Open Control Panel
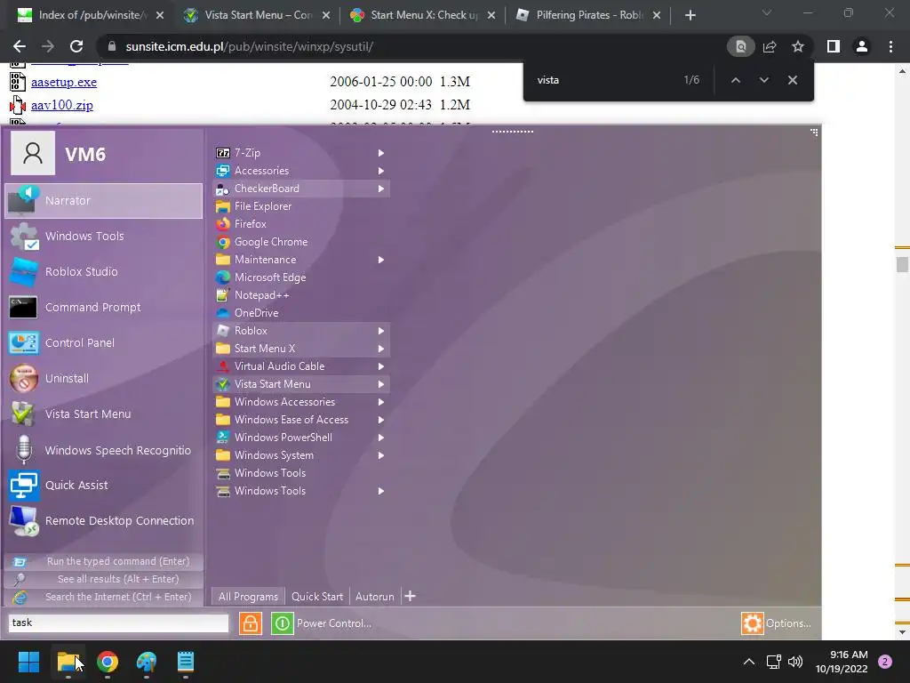Screen dimensions: 910x683 click(103, 342)
